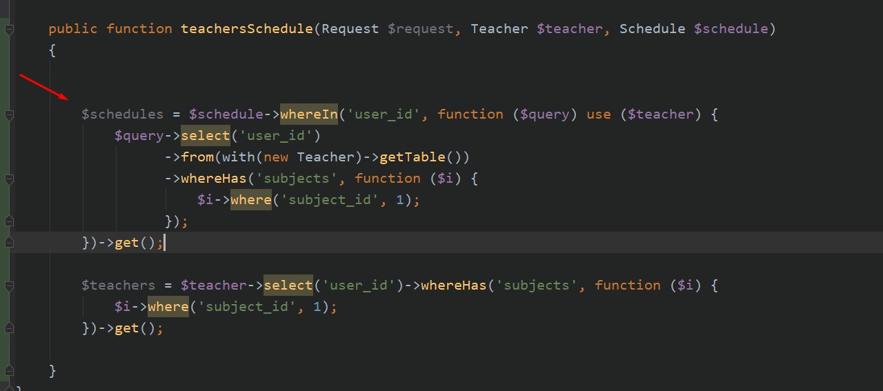Collapse the teachersSchedule function fold marker

9,30
